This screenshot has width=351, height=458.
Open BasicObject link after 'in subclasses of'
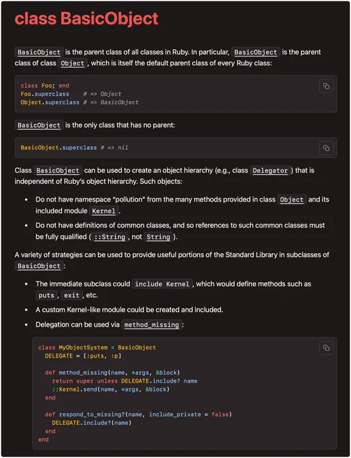coord(39,266)
